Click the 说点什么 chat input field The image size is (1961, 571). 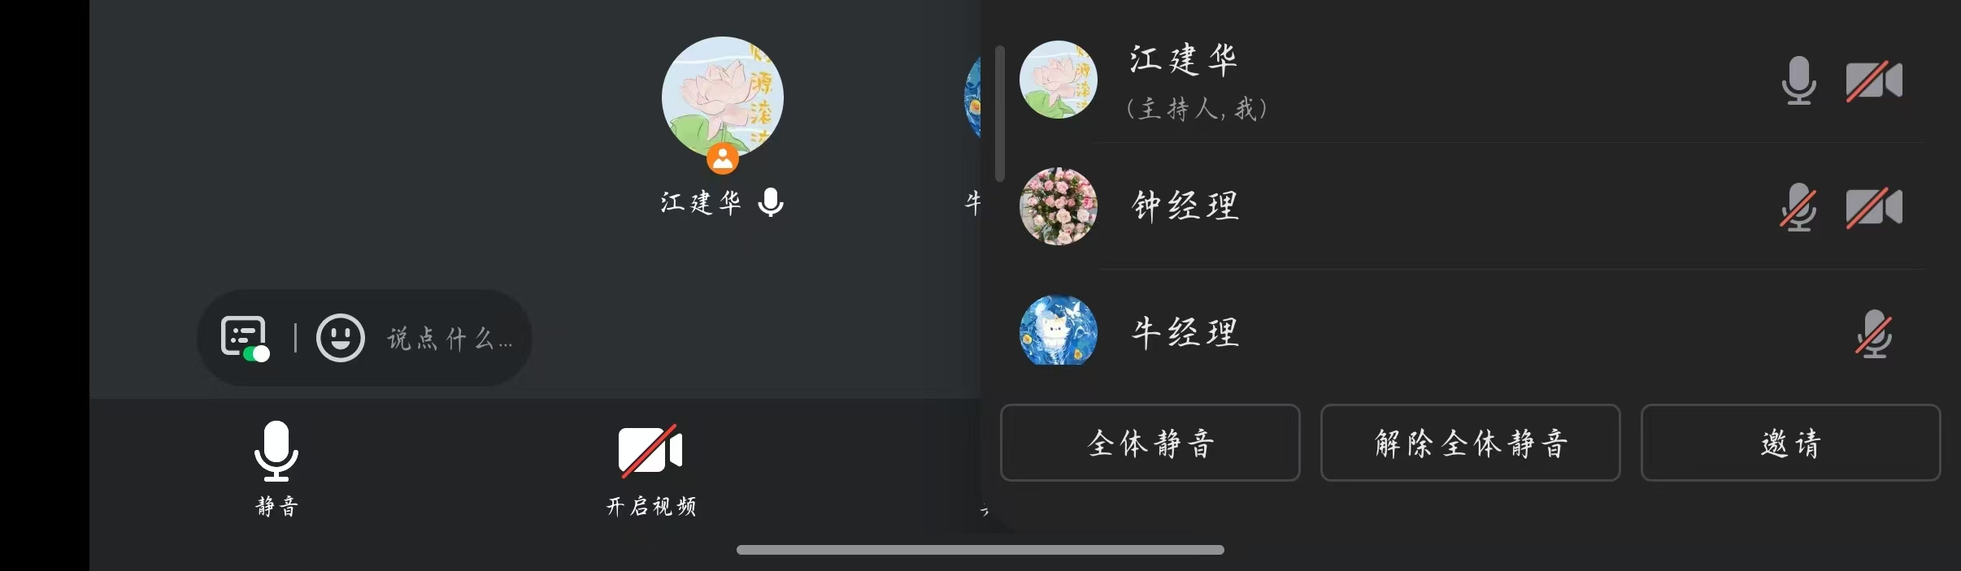tap(450, 338)
